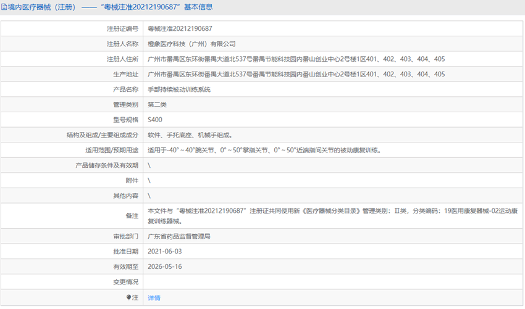Image resolution: width=525 pixels, height=309 pixels.
Task: Open the 详情 link
Action: pyautogui.click(x=154, y=298)
